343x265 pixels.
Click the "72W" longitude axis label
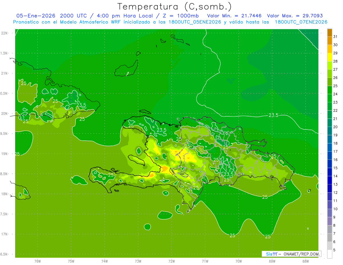pyautogui.click(x=171, y=261)
